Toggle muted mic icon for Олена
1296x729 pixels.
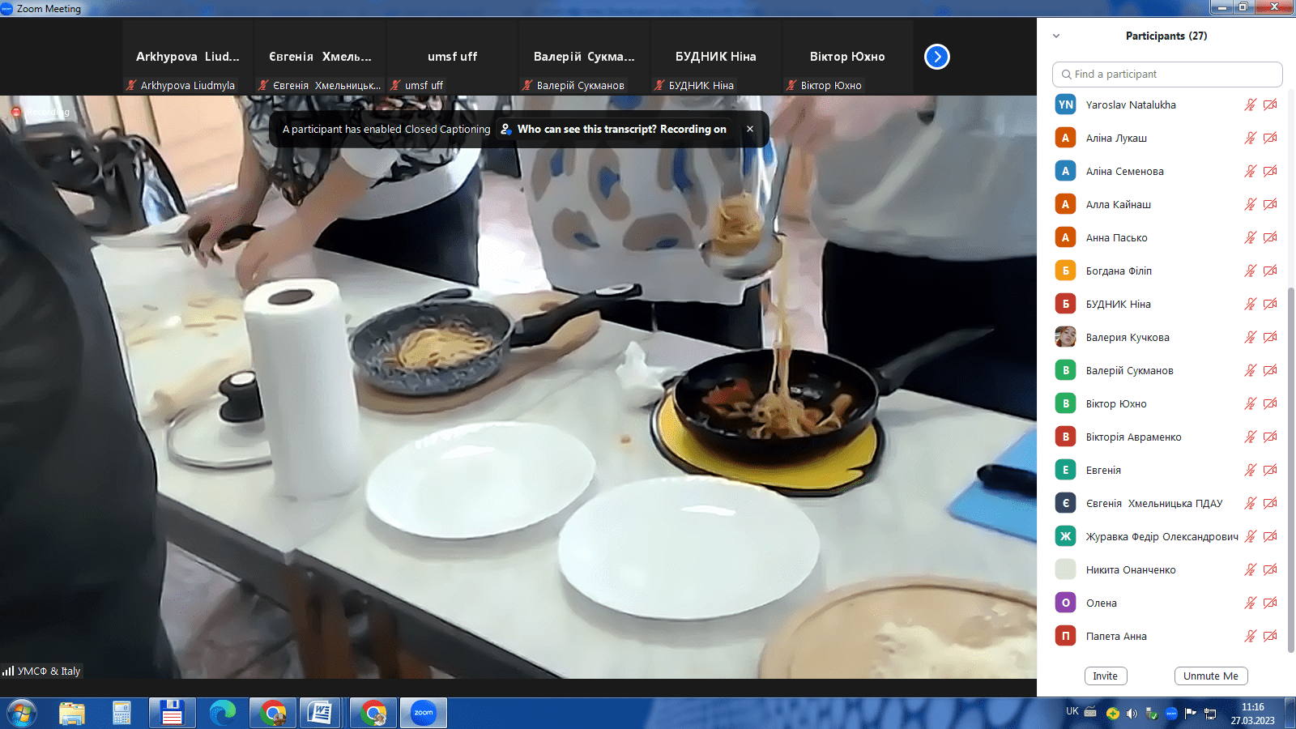pyautogui.click(x=1250, y=603)
